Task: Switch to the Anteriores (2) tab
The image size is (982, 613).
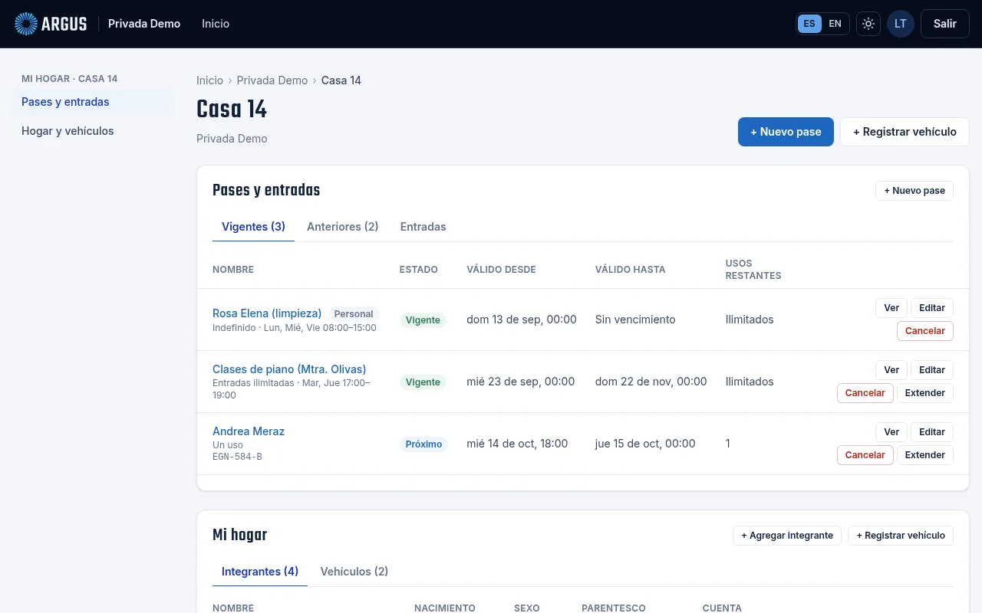Action: pos(343,227)
